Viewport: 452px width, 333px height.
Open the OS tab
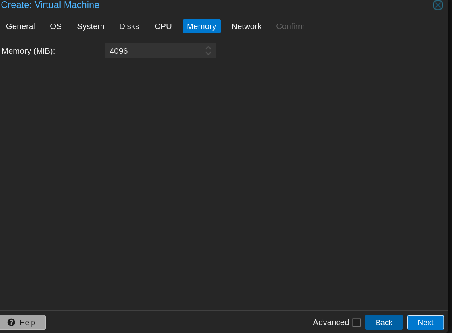tap(56, 26)
